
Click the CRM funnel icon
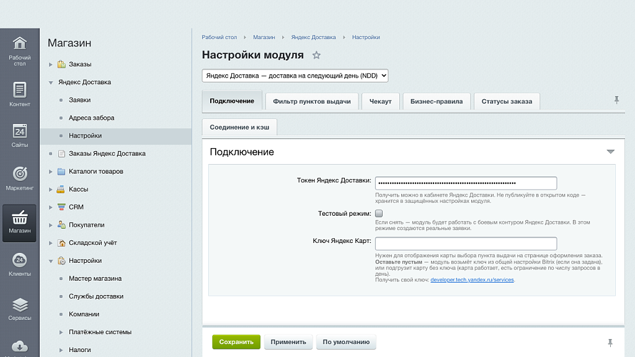tap(61, 207)
